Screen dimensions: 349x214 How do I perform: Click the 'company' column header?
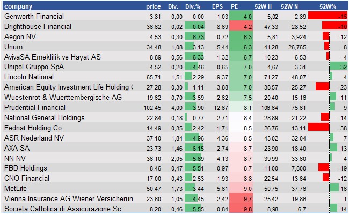click(18, 6)
